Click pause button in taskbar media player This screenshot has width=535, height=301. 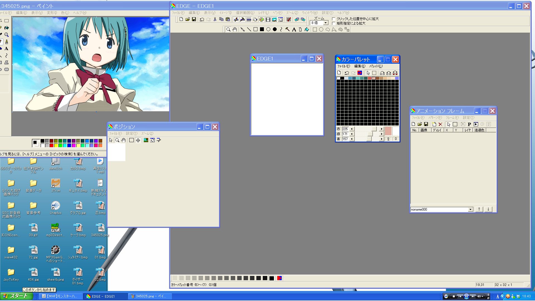coord(466,296)
